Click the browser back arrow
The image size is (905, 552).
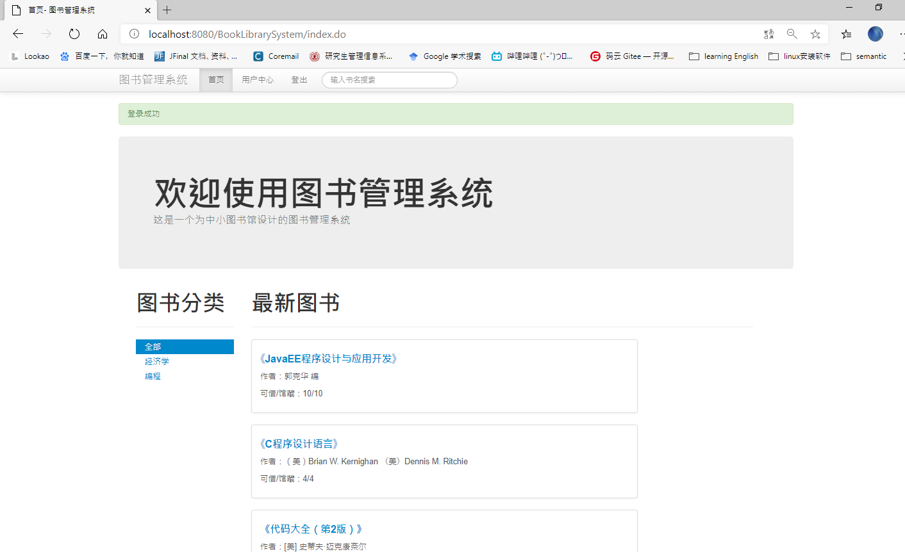click(x=18, y=34)
